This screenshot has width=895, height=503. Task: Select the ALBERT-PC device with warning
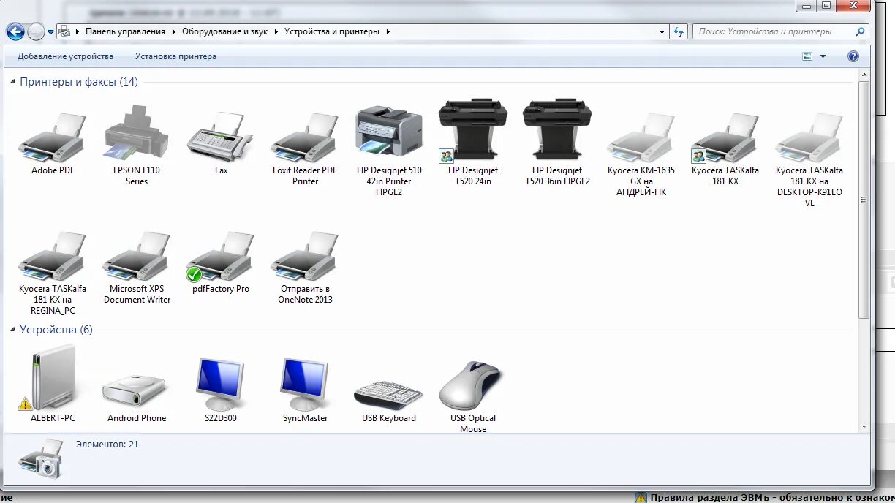pos(53,385)
